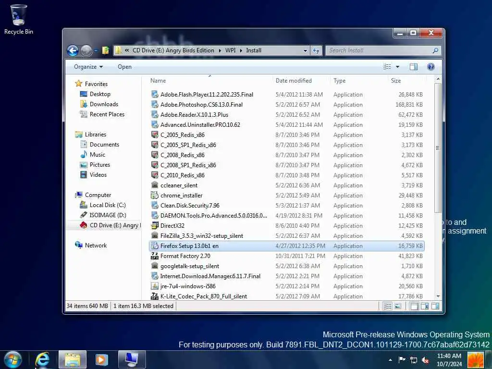The width and height of the screenshot is (492, 369).
Task: Select Internet.Download.Manager.6.11.7.Final file name
Action: pyautogui.click(x=210, y=276)
